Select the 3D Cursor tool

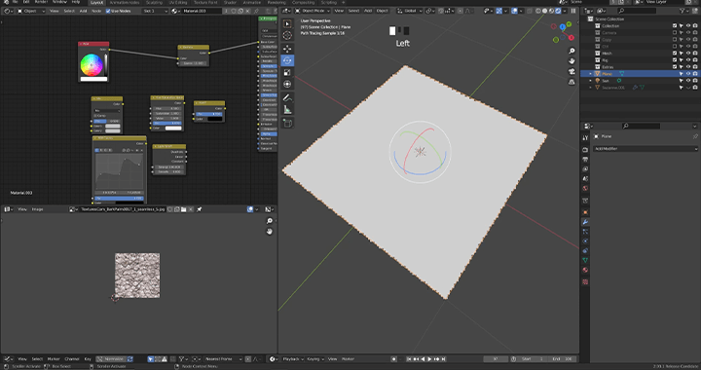click(287, 35)
